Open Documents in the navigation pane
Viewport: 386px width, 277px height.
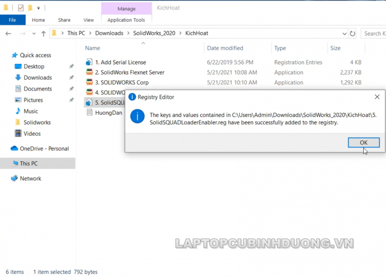coord(38,89)
